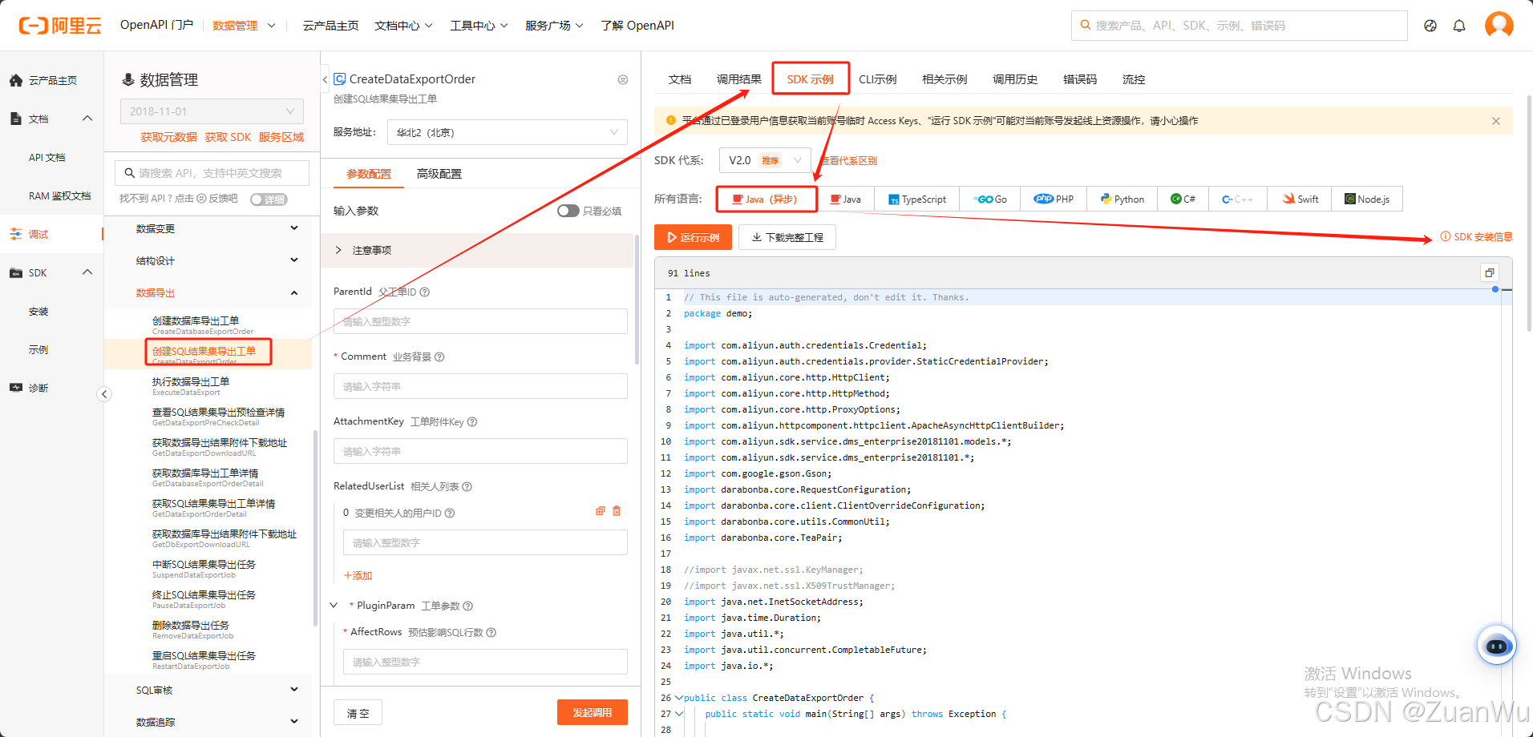The width and height of the screenshot is (1533, 737).
Task: Click help icon next to ParentId
Action: tap(425, 292)
